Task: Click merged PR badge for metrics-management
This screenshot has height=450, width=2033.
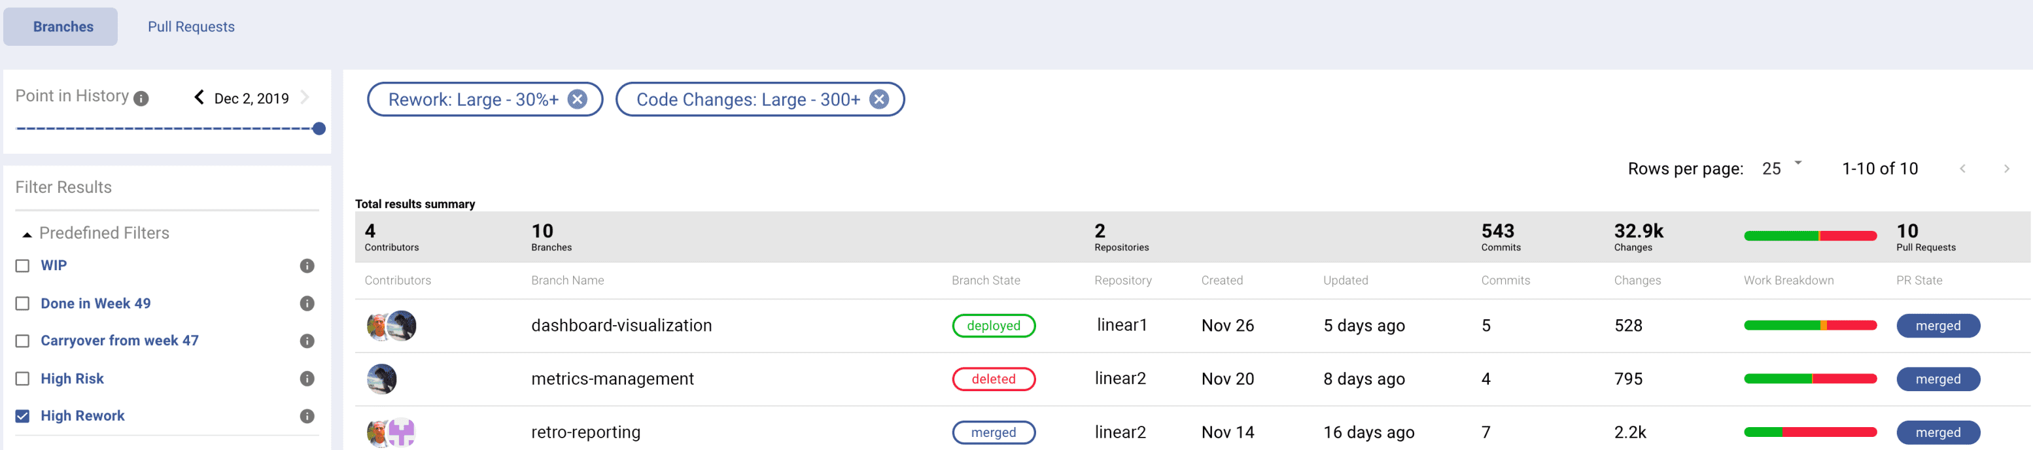Action: click(x=1937, y=379)
